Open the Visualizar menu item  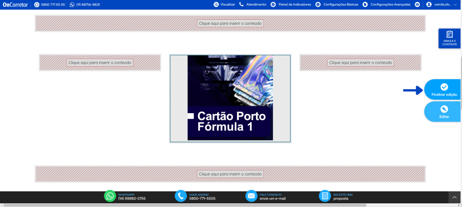(x=228, y=5)
